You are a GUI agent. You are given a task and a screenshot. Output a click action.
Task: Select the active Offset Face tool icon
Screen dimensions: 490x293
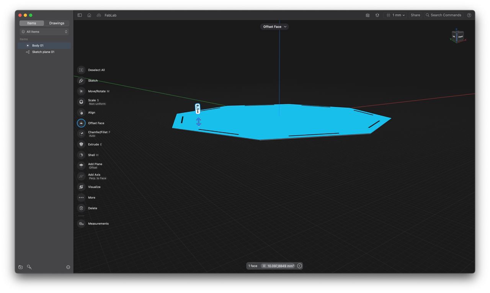tap(81, 123)
